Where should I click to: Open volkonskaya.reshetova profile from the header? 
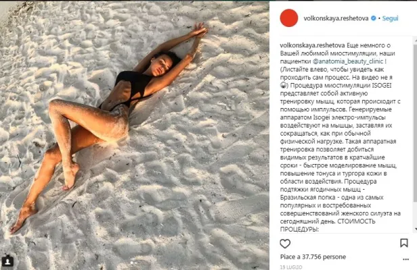pyautogui.click(x=336, y=18)
